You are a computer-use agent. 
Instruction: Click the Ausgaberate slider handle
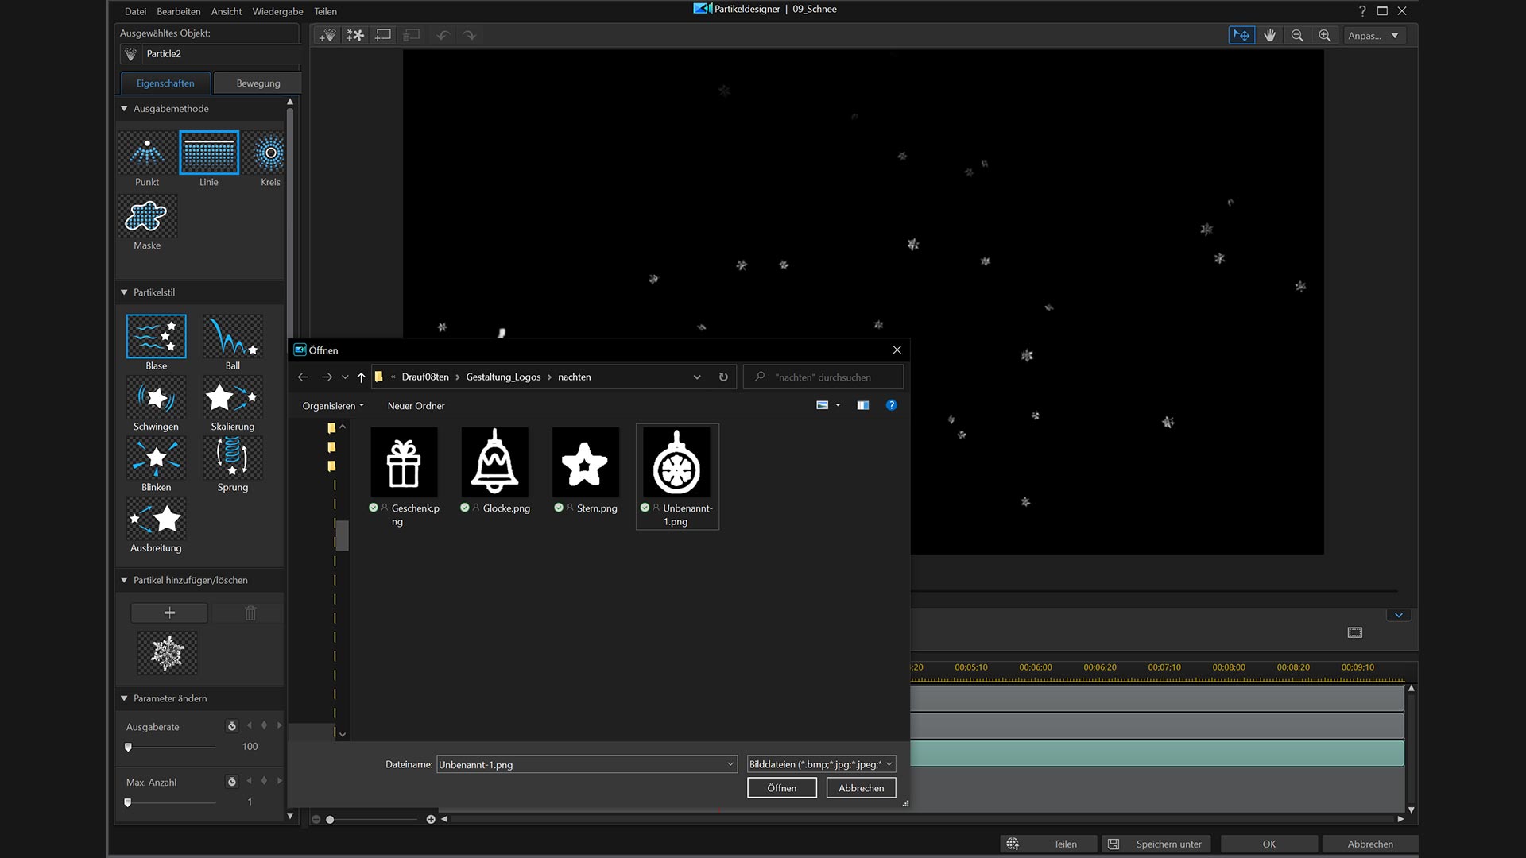point(128,747)
